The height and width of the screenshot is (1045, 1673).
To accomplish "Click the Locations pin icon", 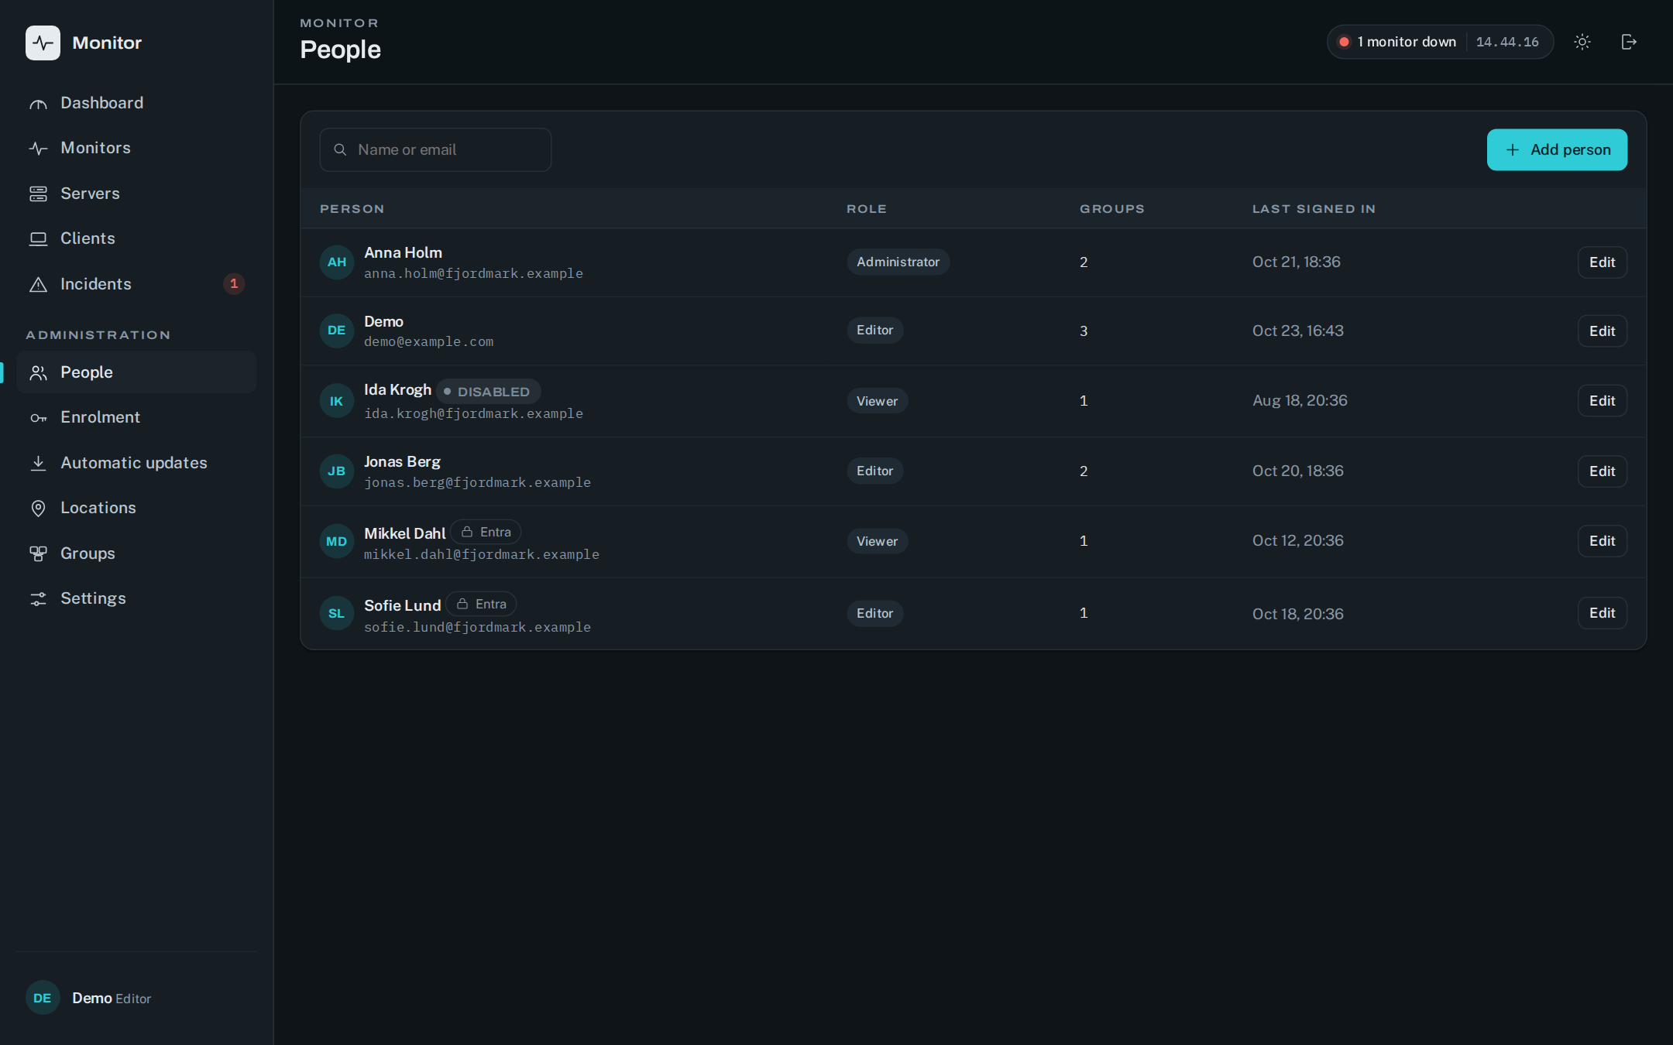I will [x=38, y=508].
